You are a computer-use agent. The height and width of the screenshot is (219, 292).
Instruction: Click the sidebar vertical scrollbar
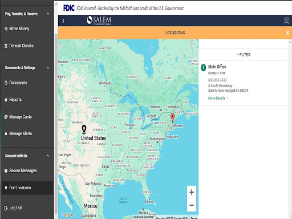pyautogui.click(x=56, y=124)
